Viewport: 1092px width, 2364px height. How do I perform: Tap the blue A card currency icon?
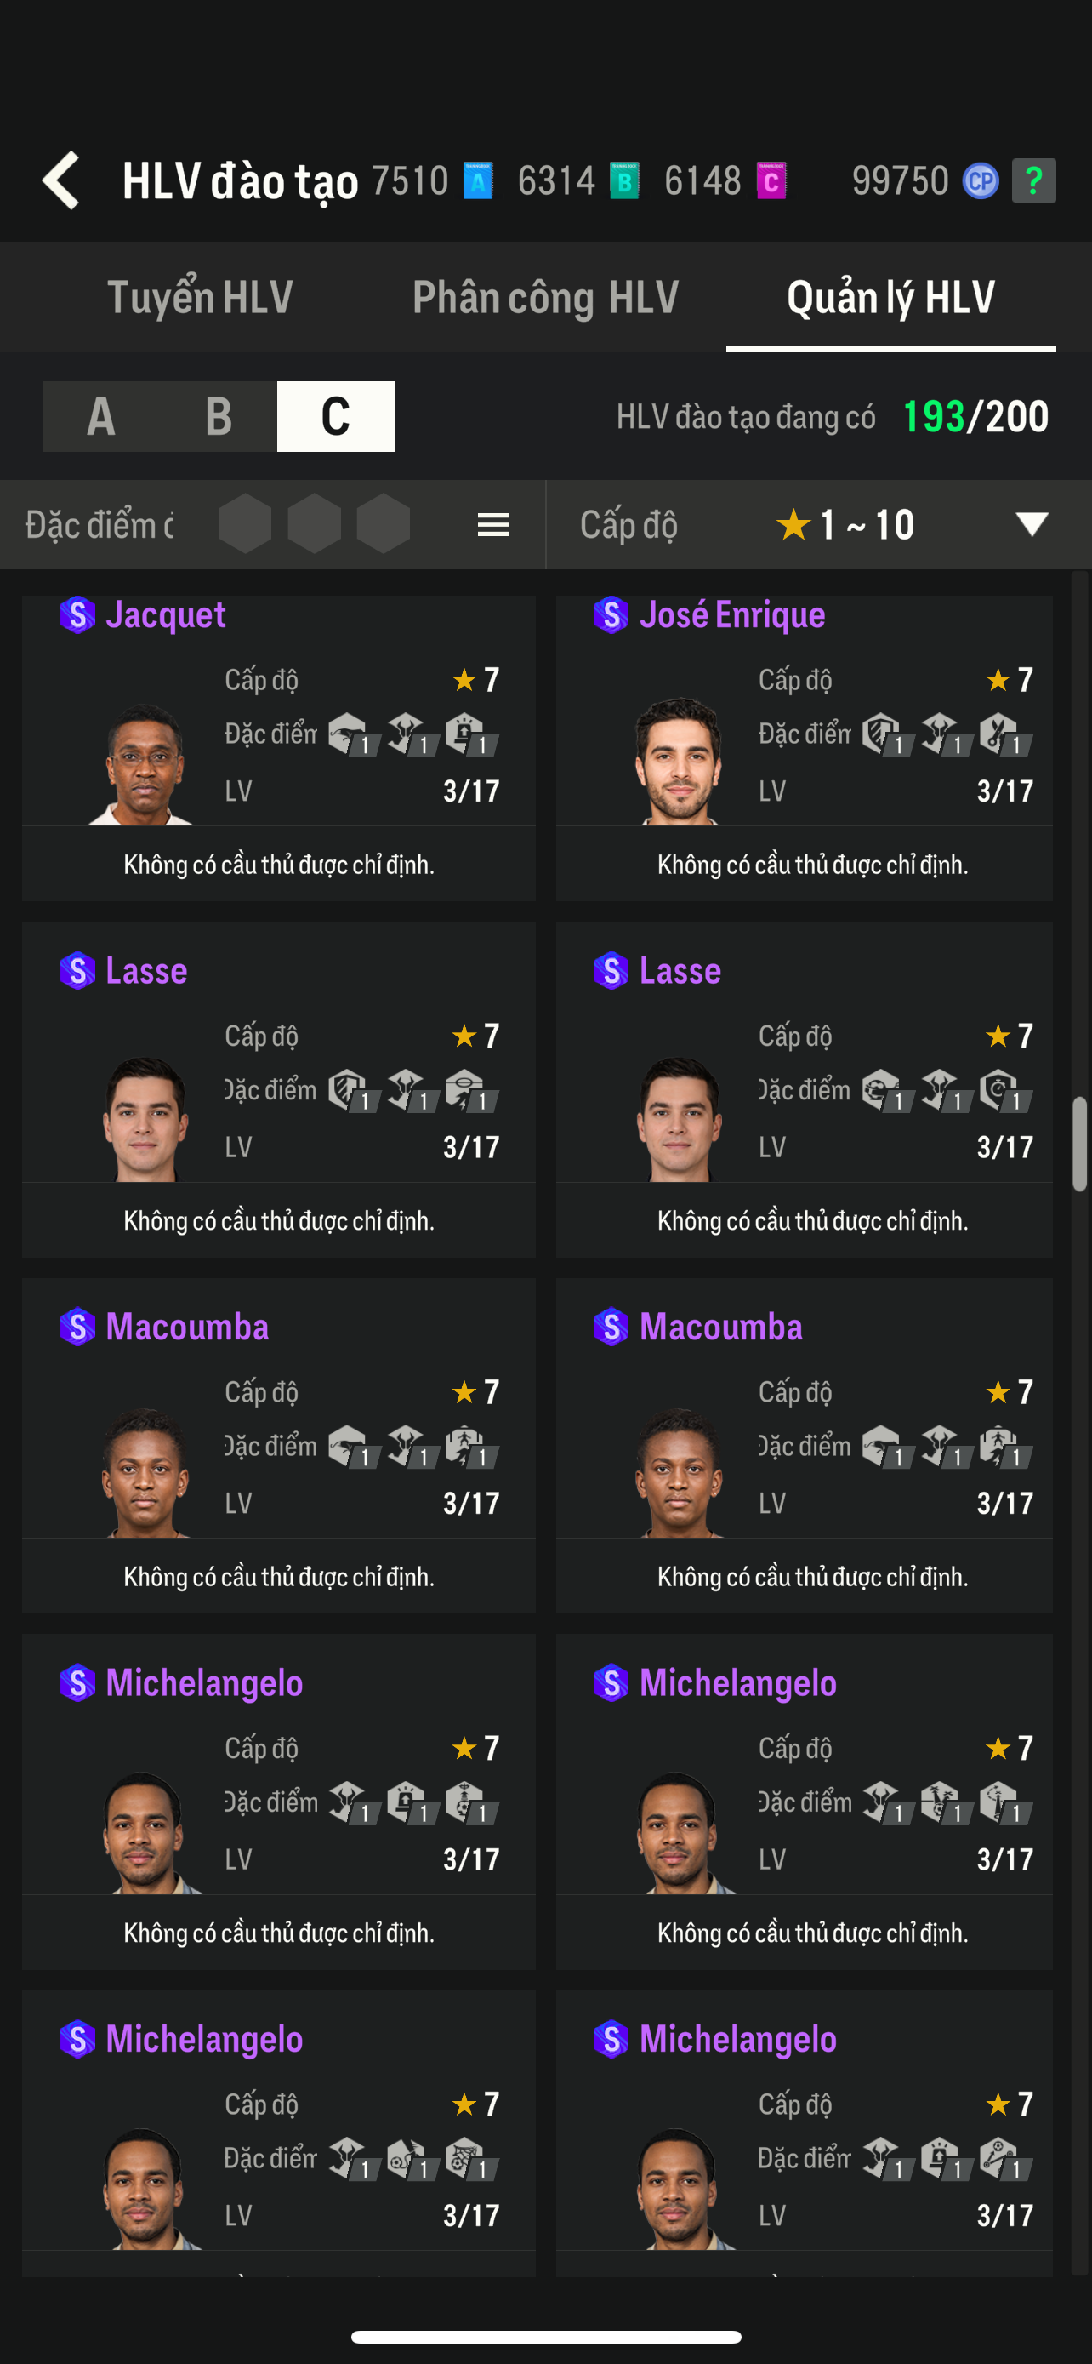[x=478, y=180]
